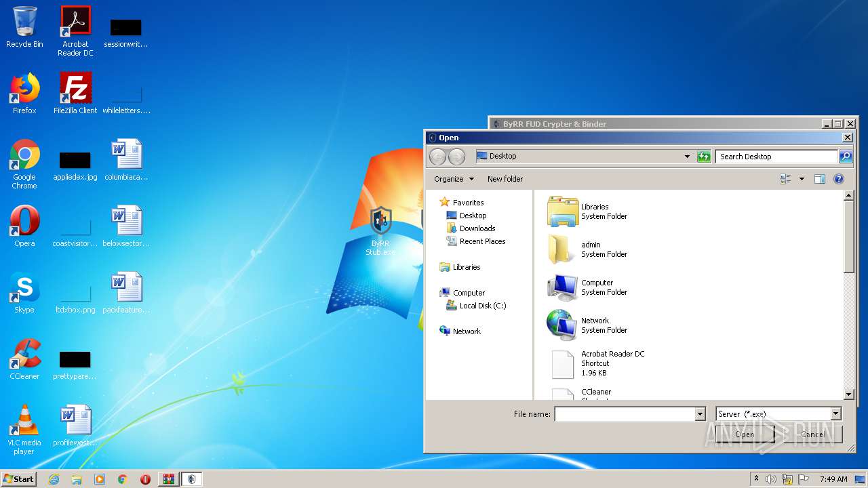This screenshot has width=868, height=488.
Task: Select Acrobat Reader DC Shortcut in list
Action: [596, 363]
